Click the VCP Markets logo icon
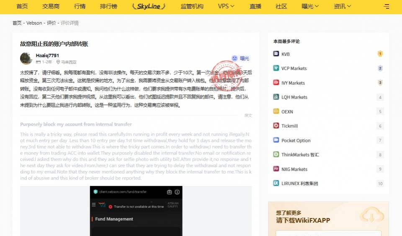Screen dimensions: 402x236 tap(276, 68)
